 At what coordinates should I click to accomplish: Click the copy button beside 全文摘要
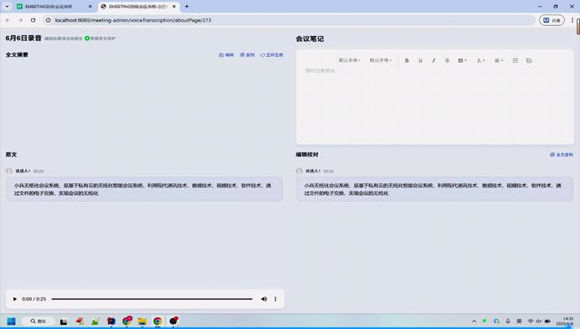coord(247,54)
